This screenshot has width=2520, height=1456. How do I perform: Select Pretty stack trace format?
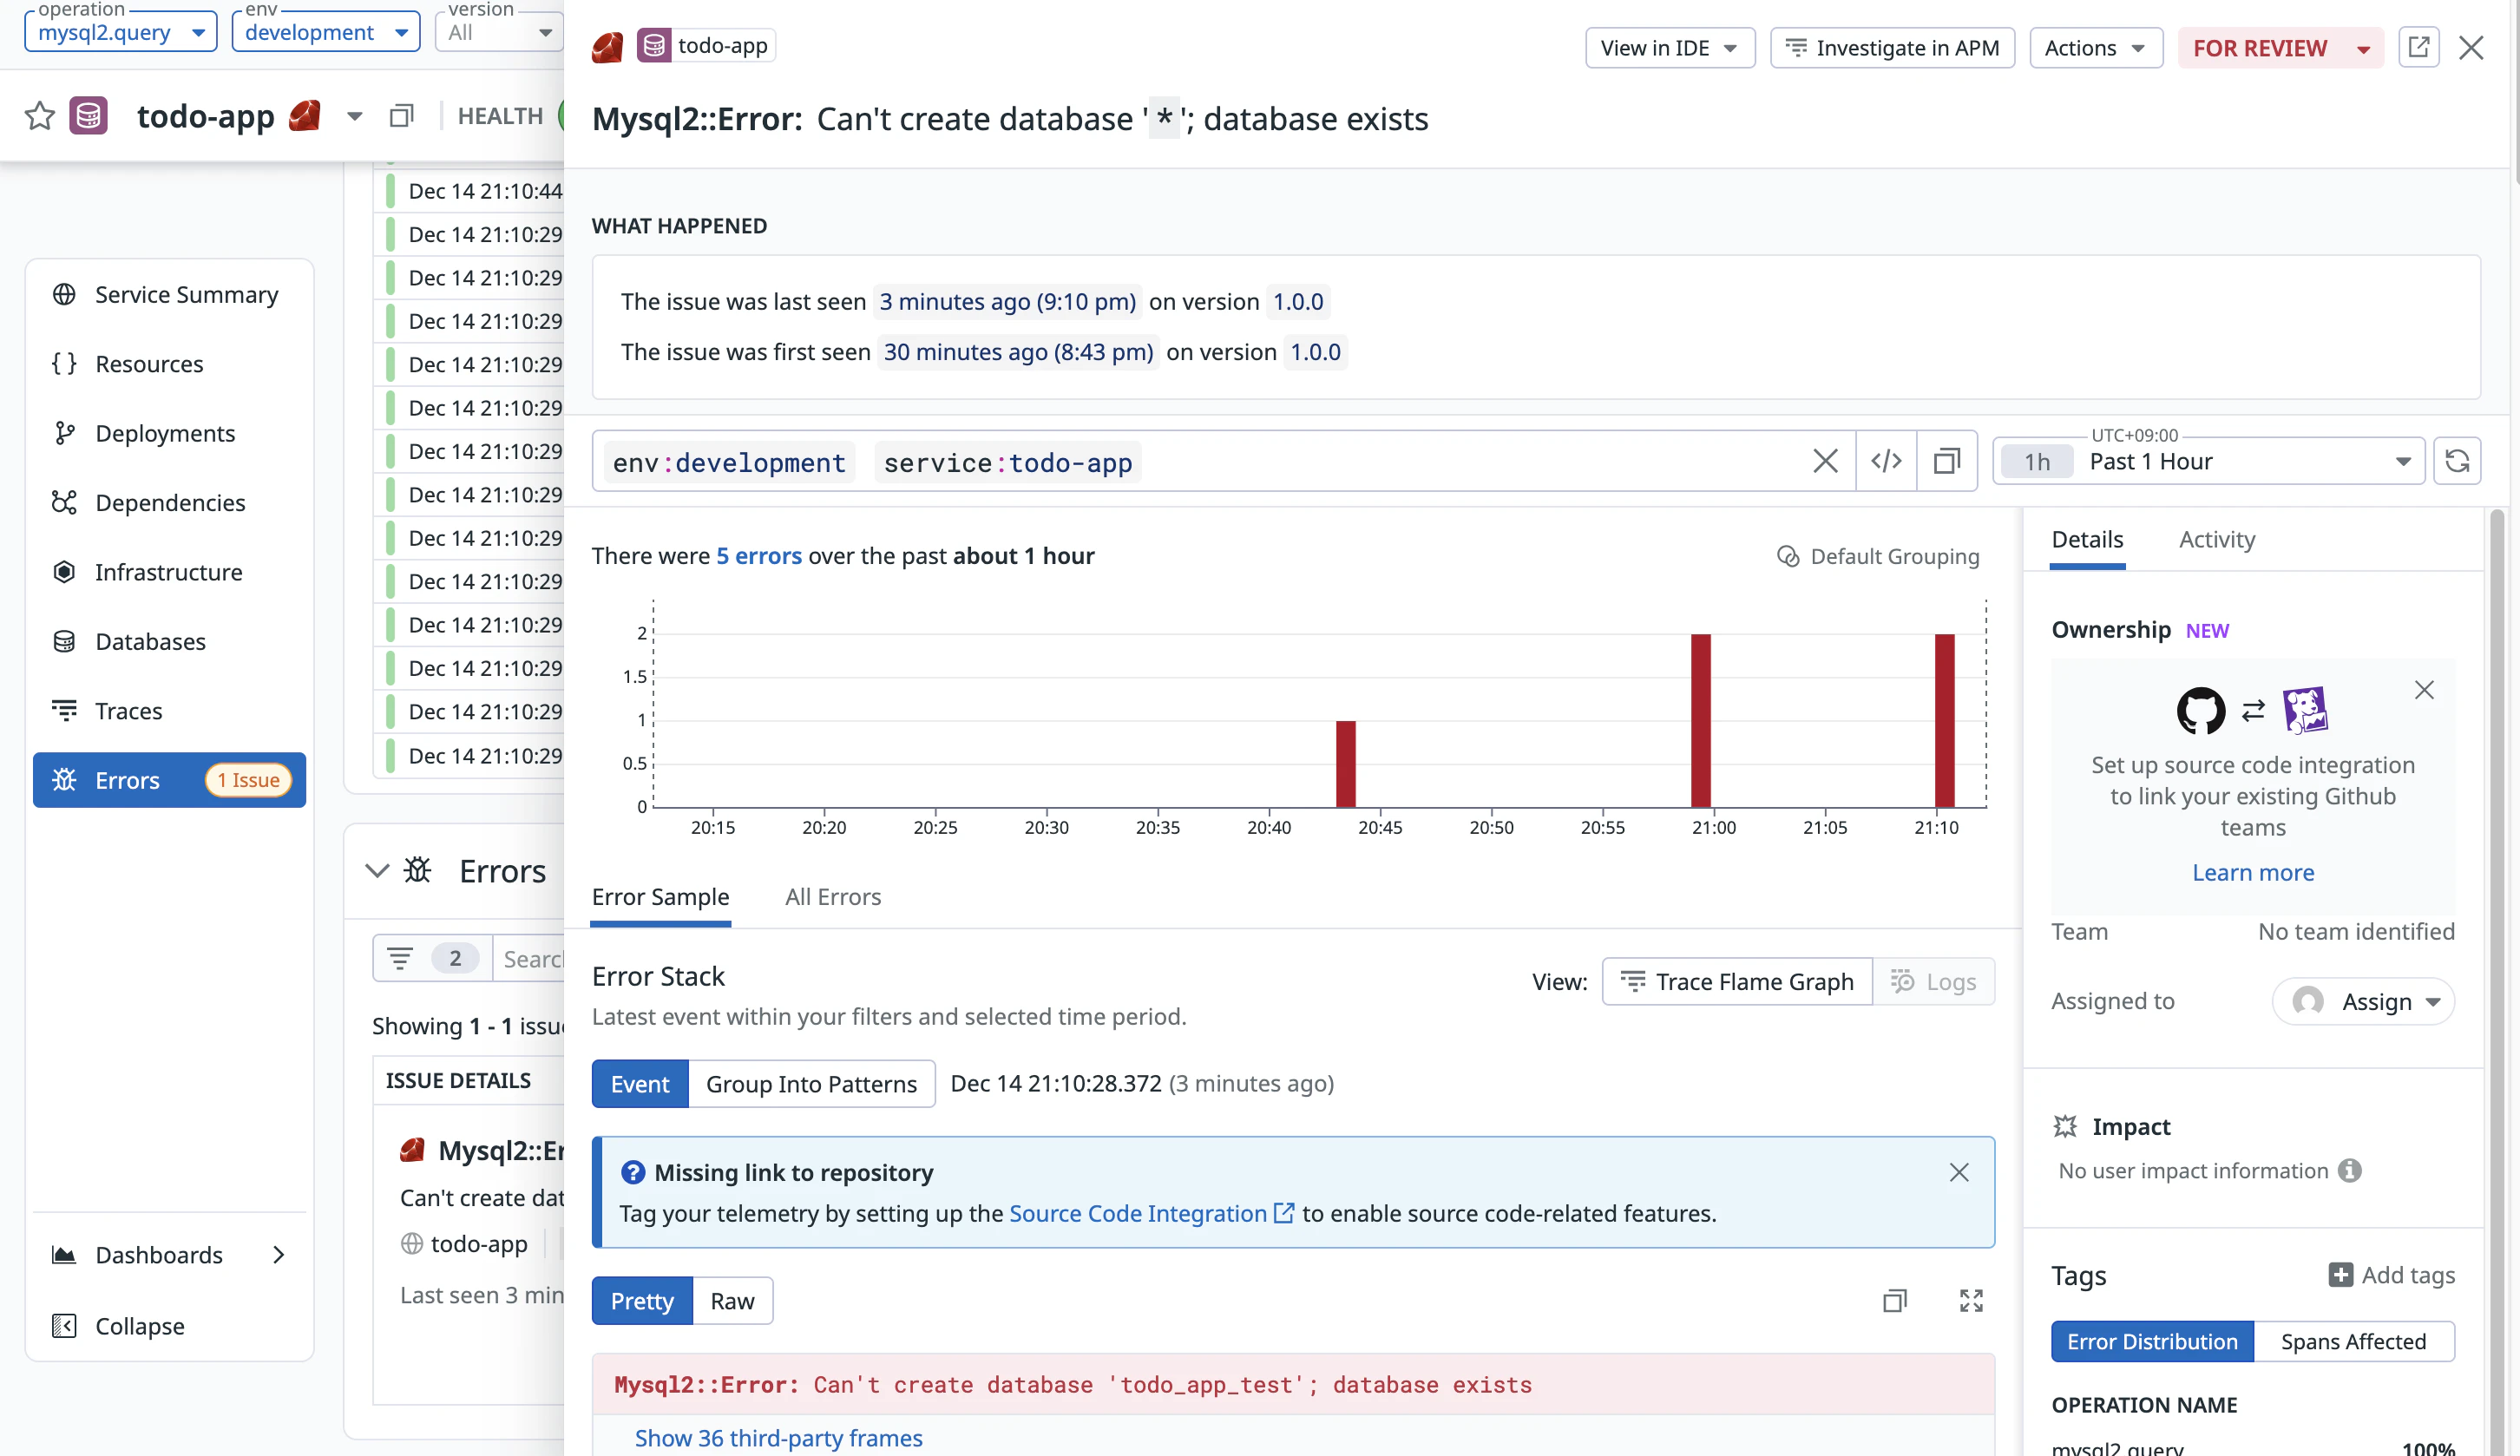(642, 1300)
